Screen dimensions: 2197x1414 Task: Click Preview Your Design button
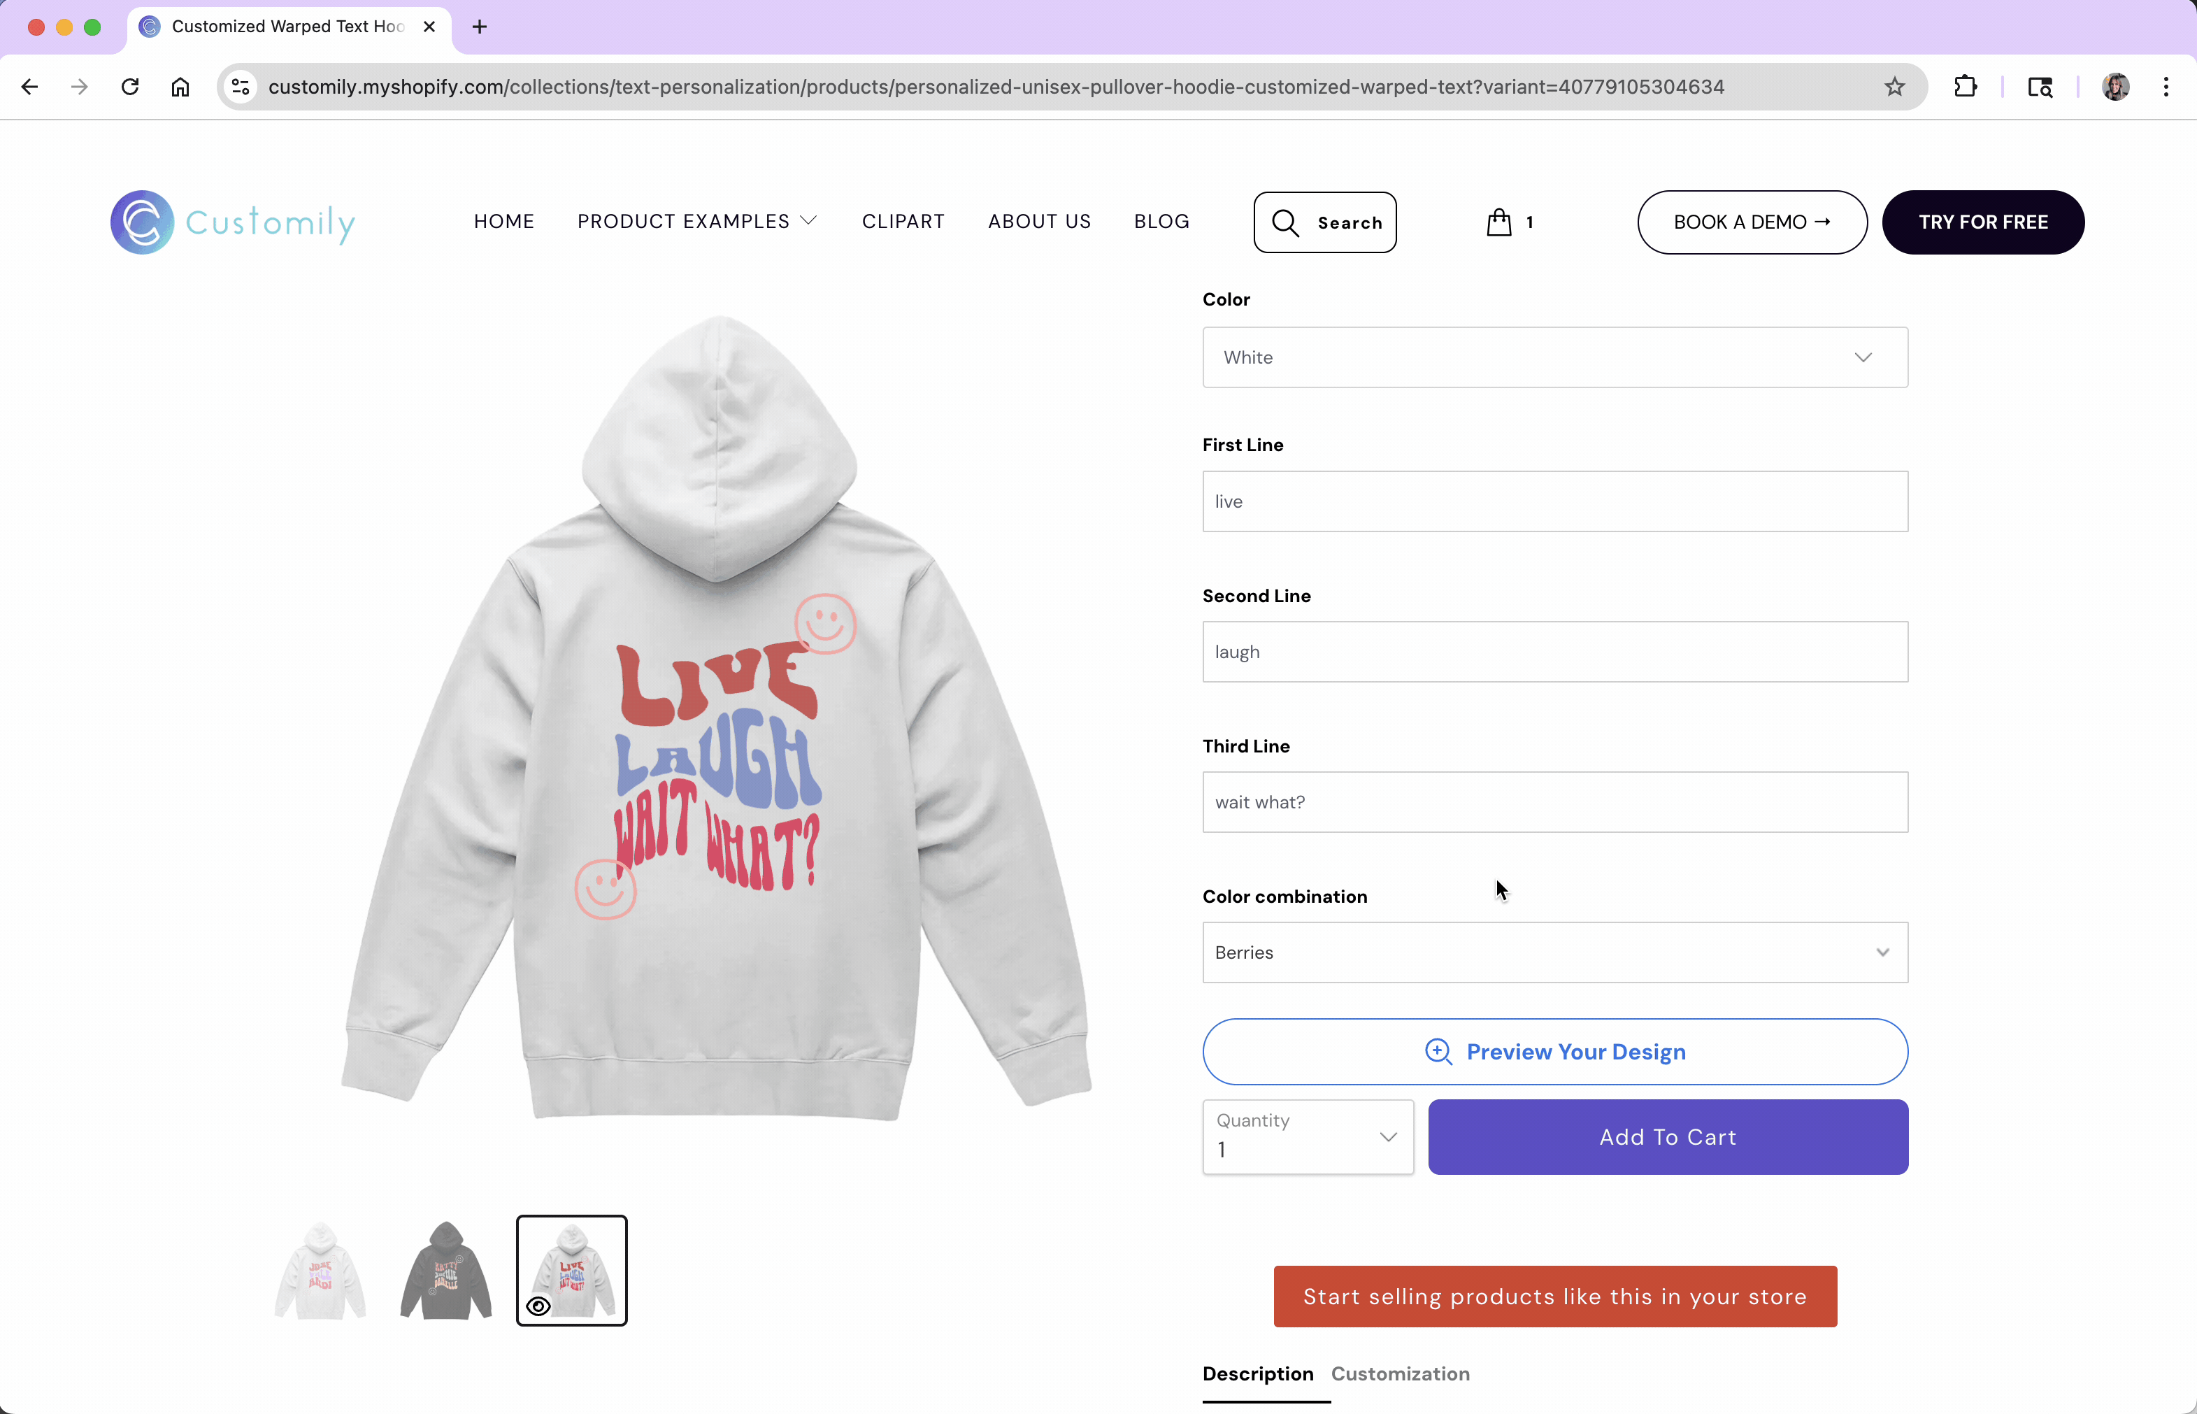pos(1554,1051)
